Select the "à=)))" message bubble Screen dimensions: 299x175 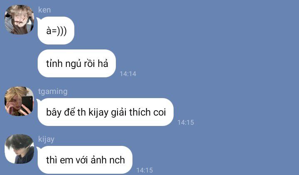click(56, 30)
